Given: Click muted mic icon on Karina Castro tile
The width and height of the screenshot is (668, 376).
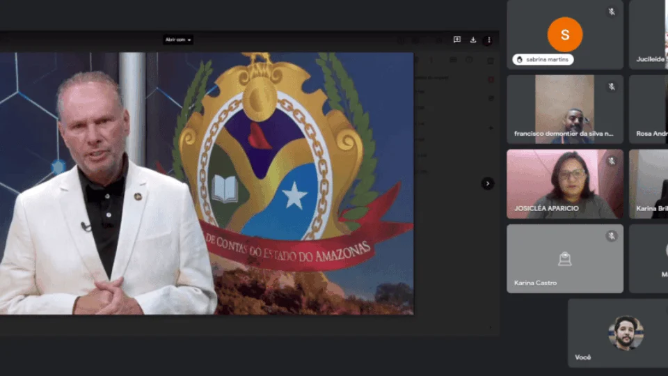Looking at the screenshot, I should point(612,235).
